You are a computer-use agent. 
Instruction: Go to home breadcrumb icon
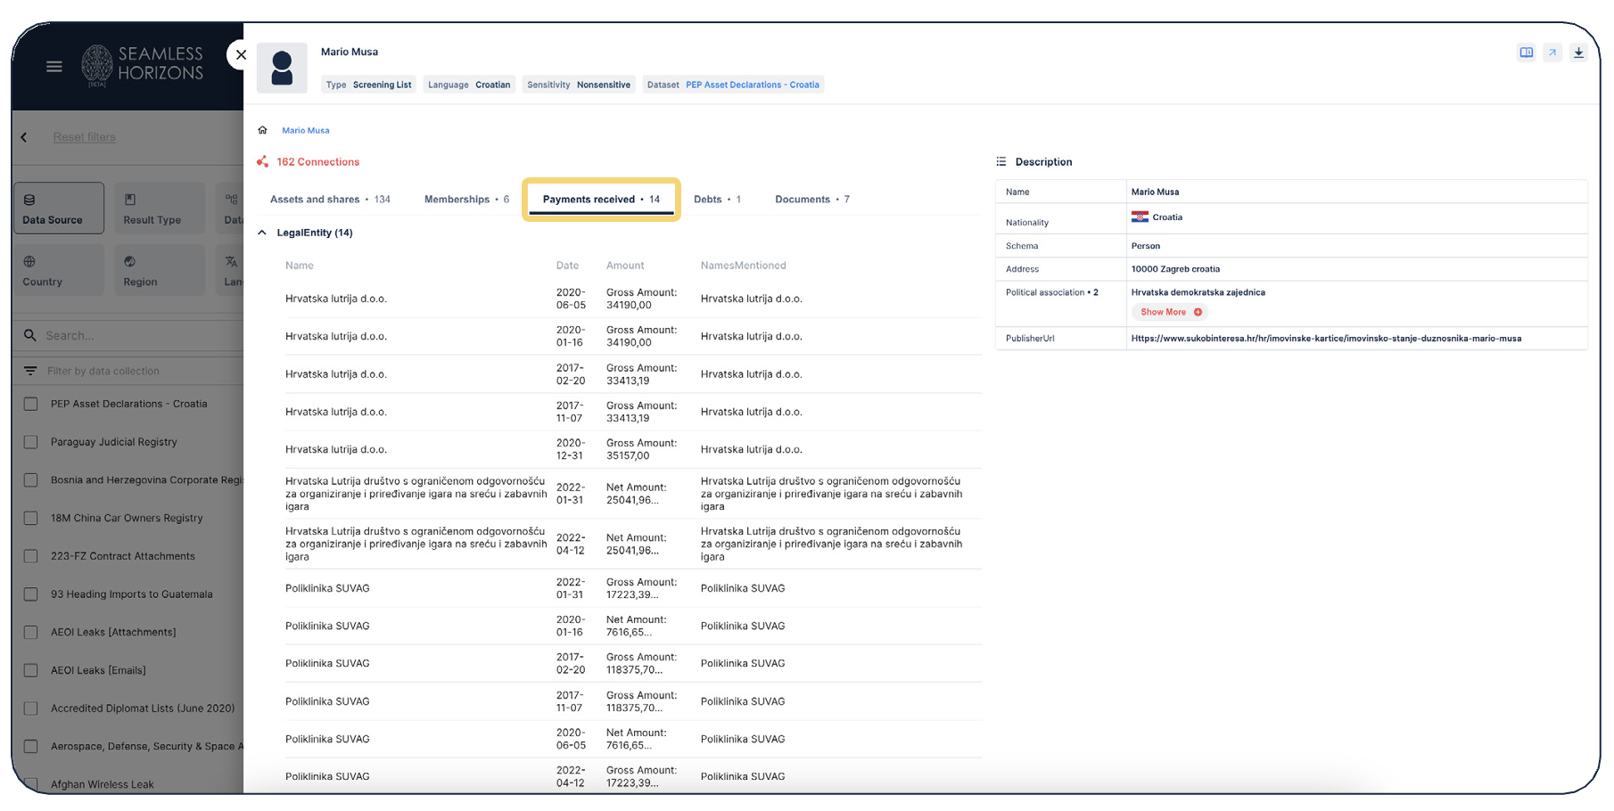coord(262,130)
